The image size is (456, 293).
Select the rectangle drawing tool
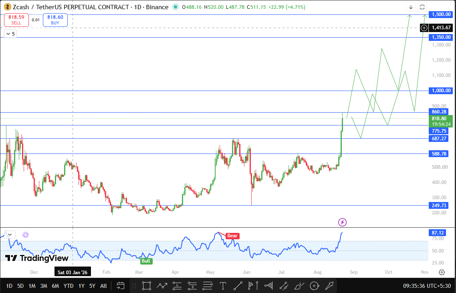pyautogui.click(x=147, y=286)
